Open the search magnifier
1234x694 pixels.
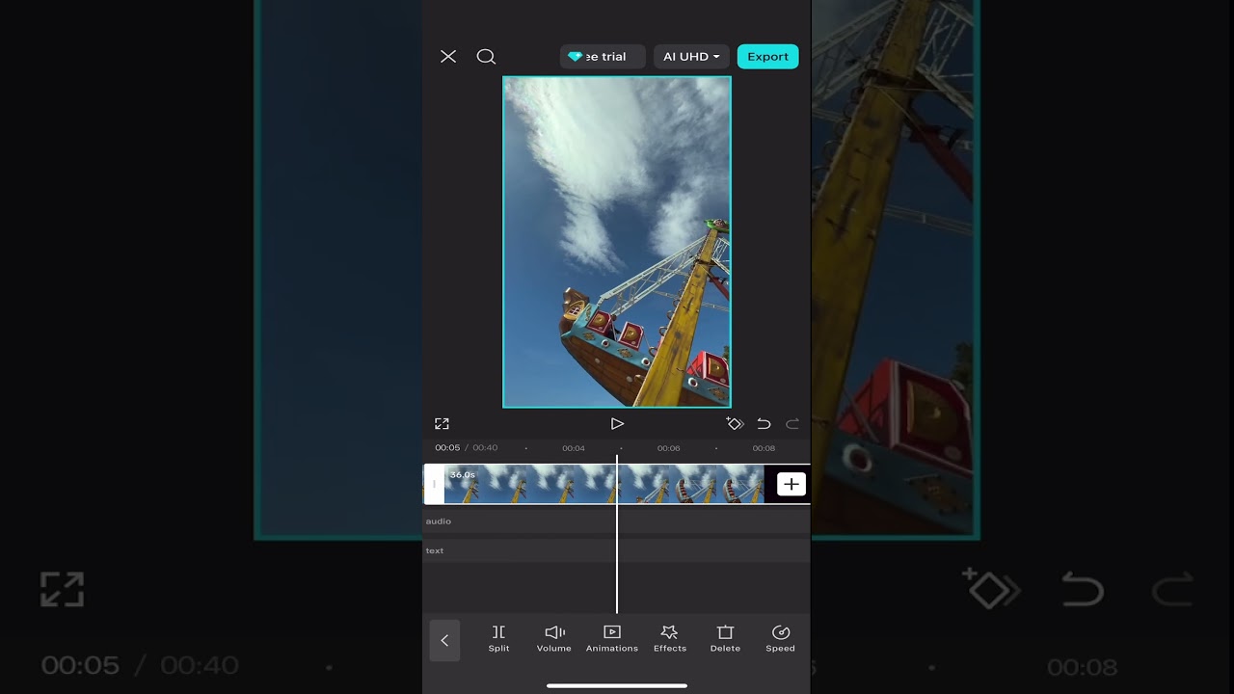coord(486,57)
